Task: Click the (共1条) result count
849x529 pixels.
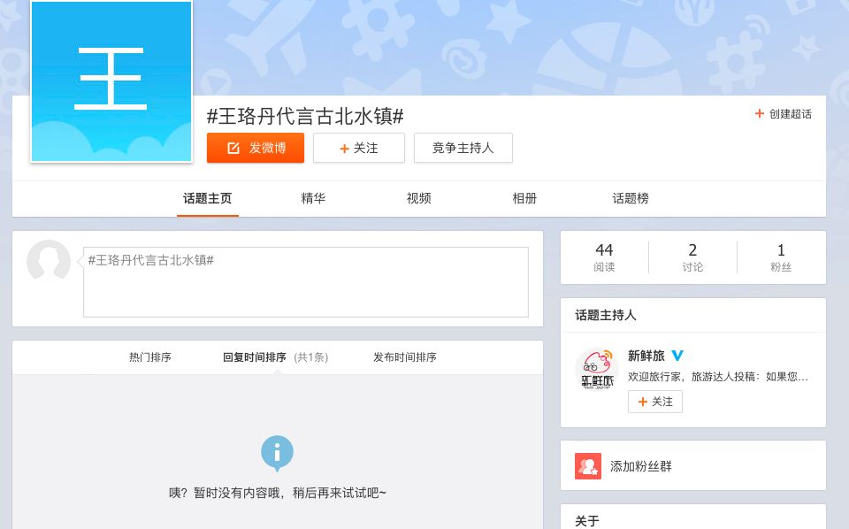Action: tap(310, 357)
